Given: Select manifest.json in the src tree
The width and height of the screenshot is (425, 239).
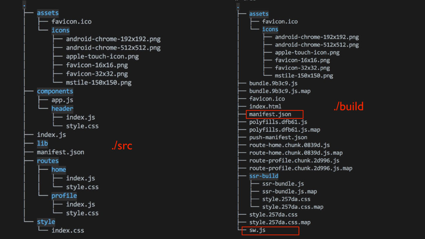Looking at the screenshot, I should [61, 152].
